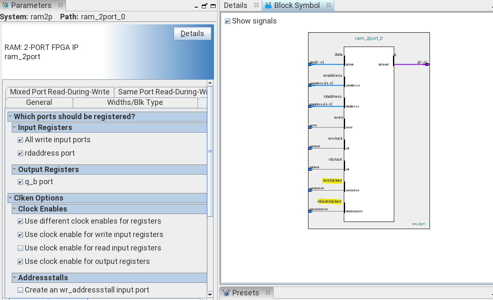Viewport: 493px width, 300px height.
Task: Close the Details tab
Action: tap(256, 5)
